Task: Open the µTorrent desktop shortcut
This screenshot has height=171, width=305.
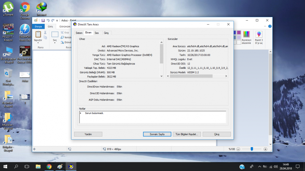Action: point(8,9)
